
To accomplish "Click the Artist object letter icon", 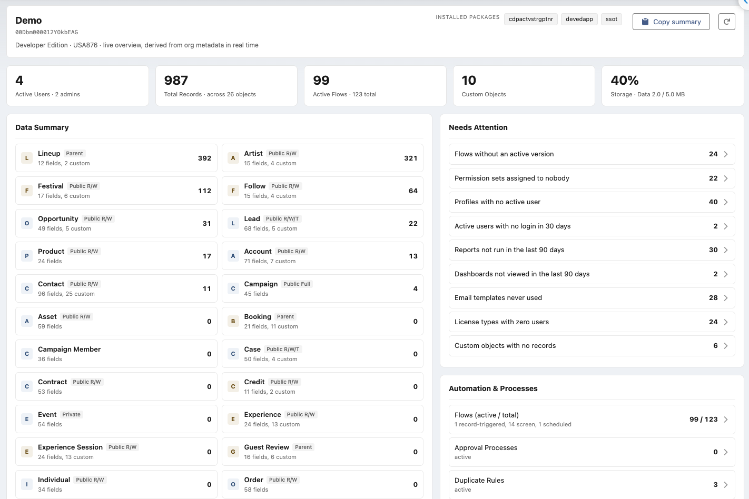I will pyautogui.click(x=233, y=158).
